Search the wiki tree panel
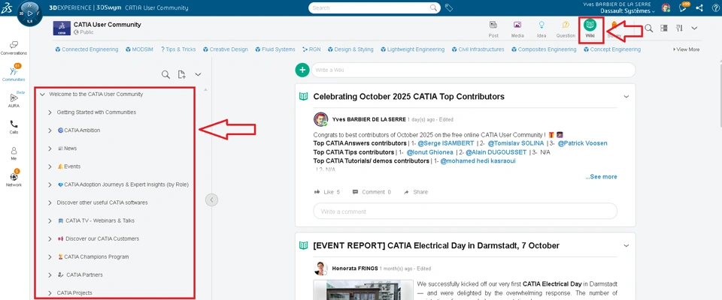Image resolution: width=722 pixels, height=300 pixels. pos(165,74)
